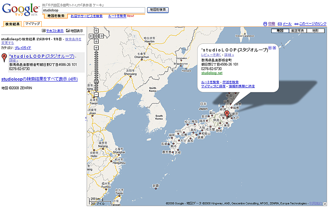Open the マイマップ tab
The image size is (328, 207).
pos(32,24)
